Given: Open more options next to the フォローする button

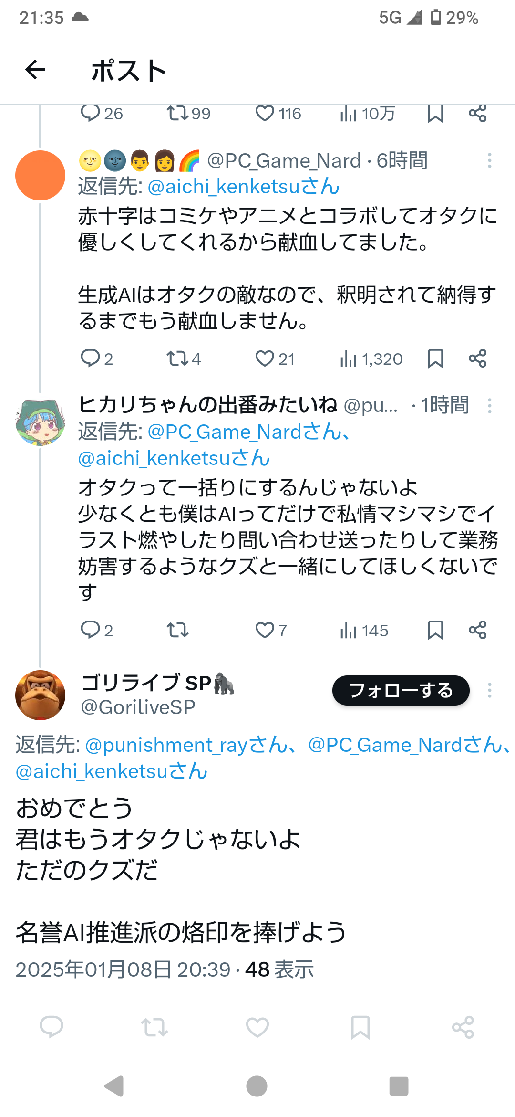Looking at the screenshot, I should pyautogui.click(x=489, y=690).
